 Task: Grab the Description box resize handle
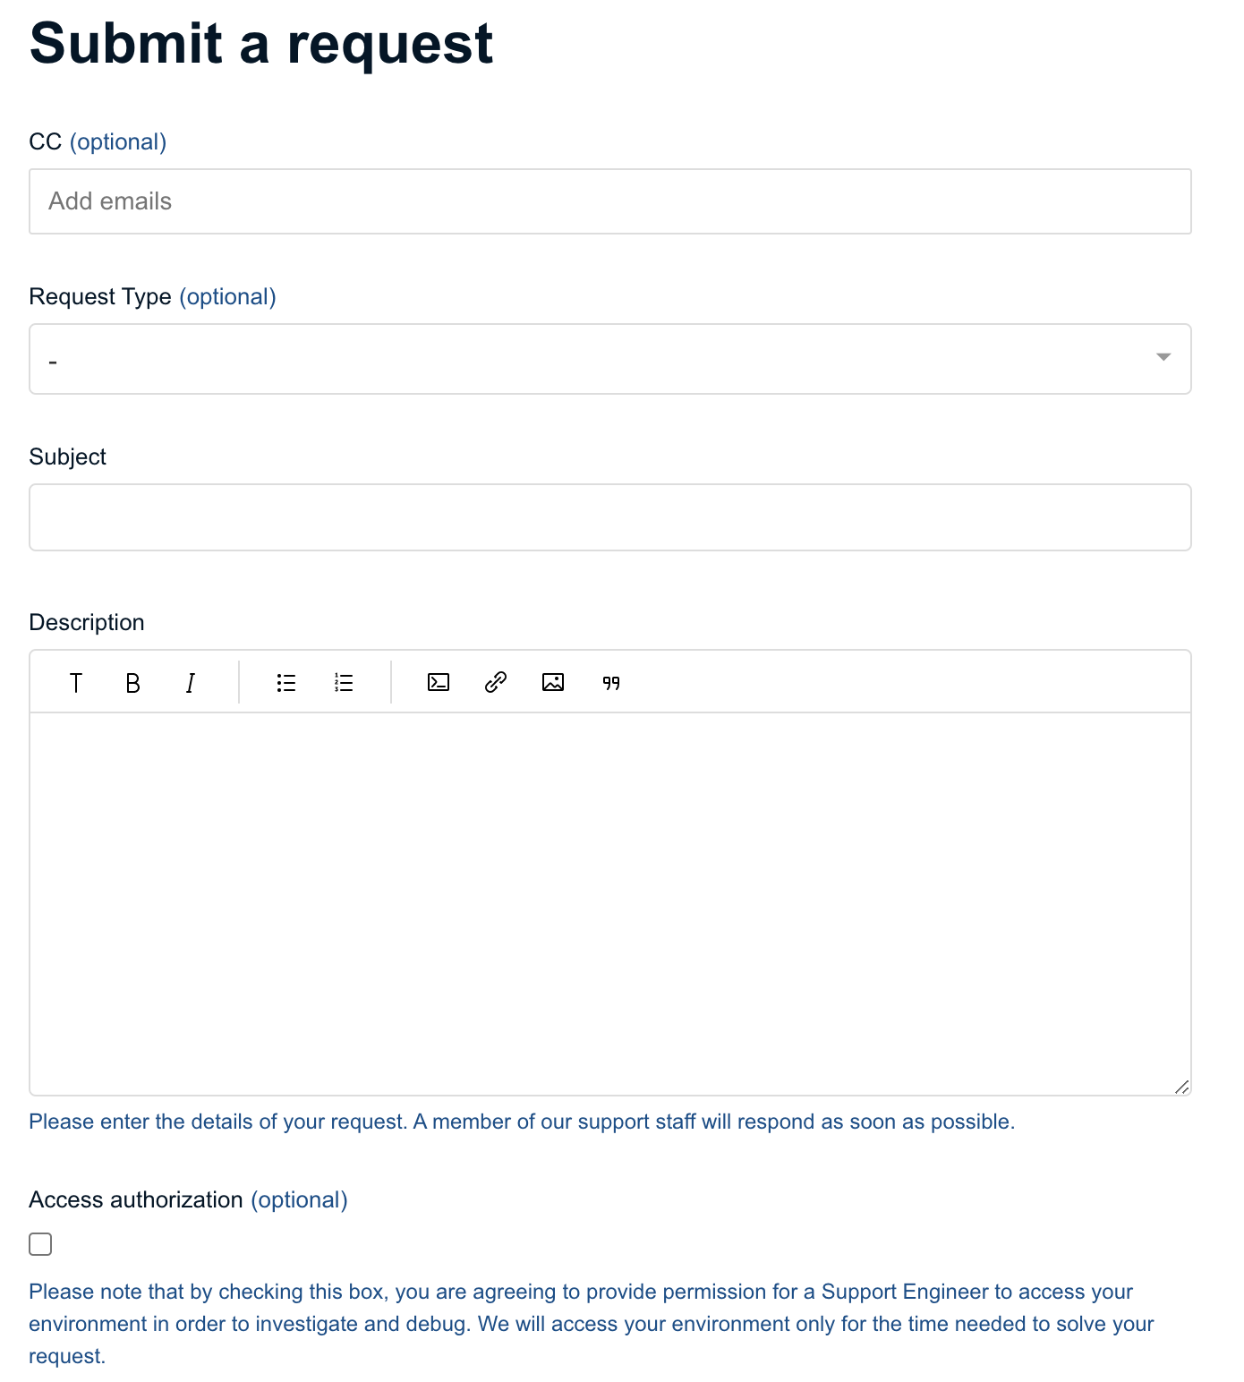1181,1087
